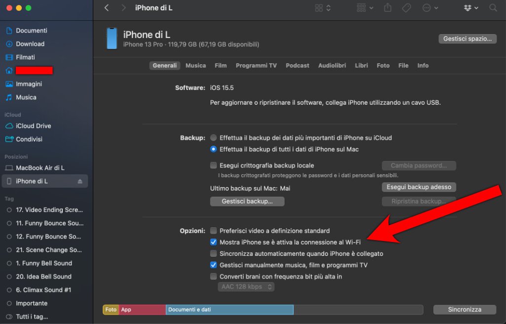Image resolution: width=506 pixels, height=324 pixels.
Task: Enable Sincronizza automaticamente quando iPhone collegato
Action: click(x=213, y=254)
